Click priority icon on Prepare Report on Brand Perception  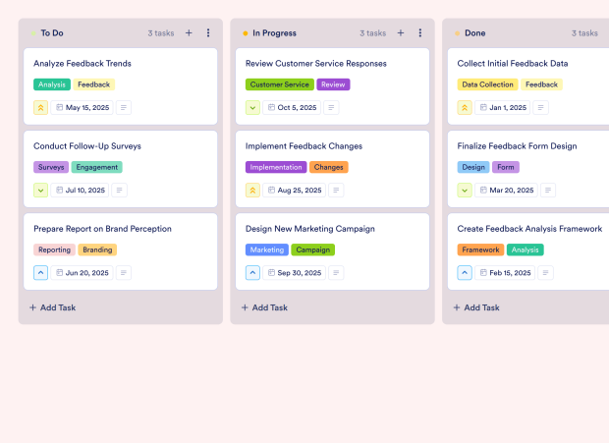pyautogui.click(x=41, y=273)
